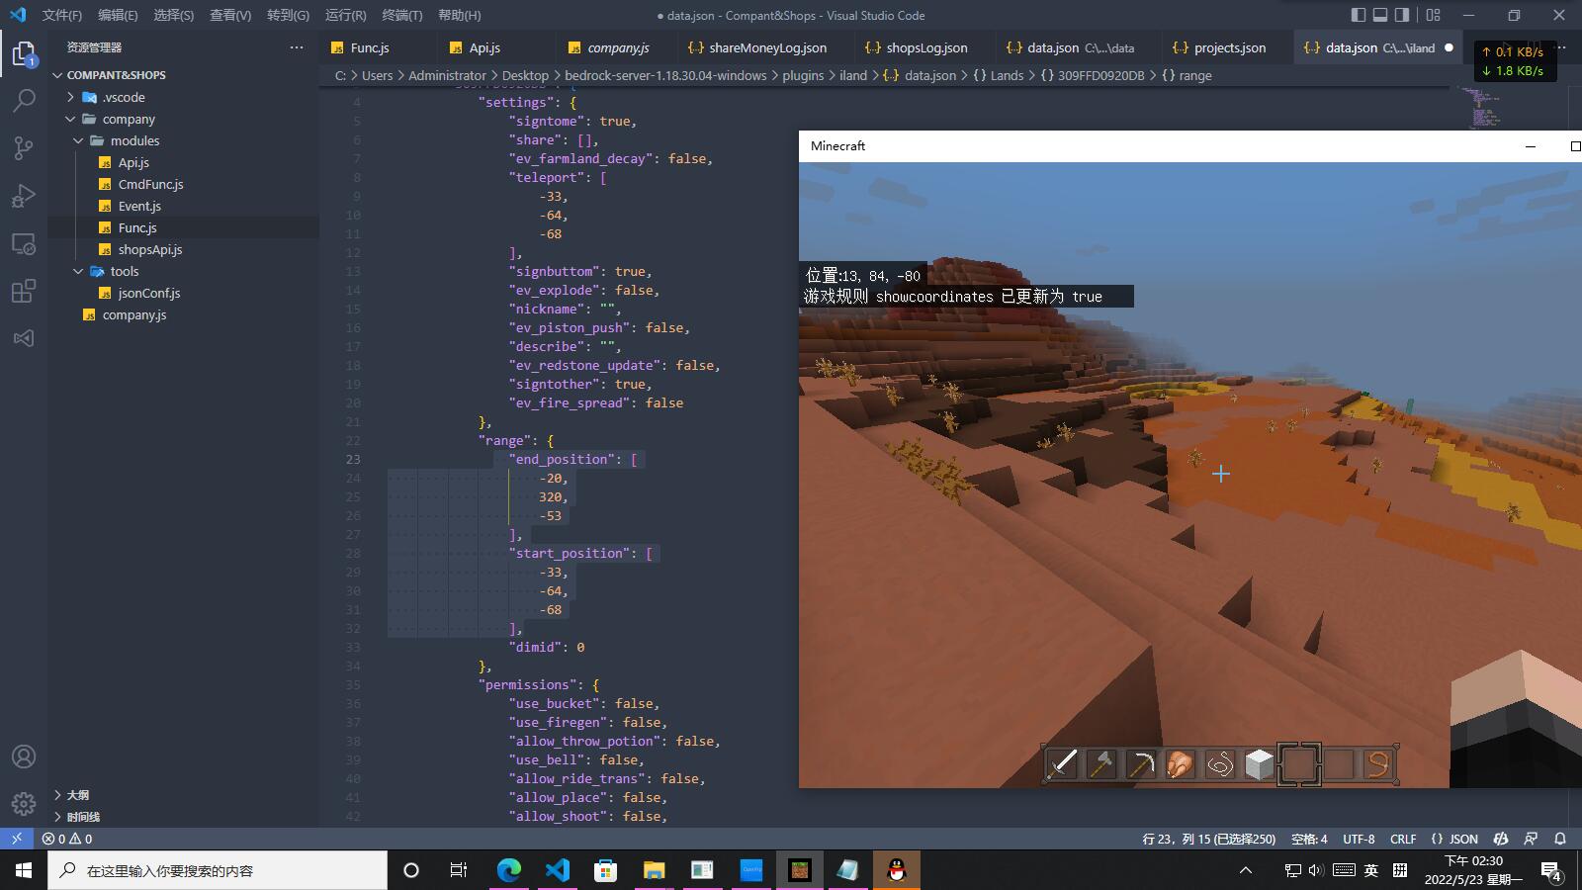Image resolution: width=1582 pixels, height=890 pixels.
Task: Select the white block in Minecraft hotbar
Action: (x=1260, y=764)
